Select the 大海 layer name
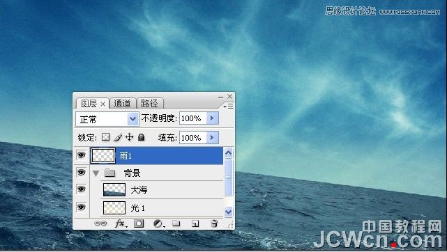447x252 pixels. (139, 190)
